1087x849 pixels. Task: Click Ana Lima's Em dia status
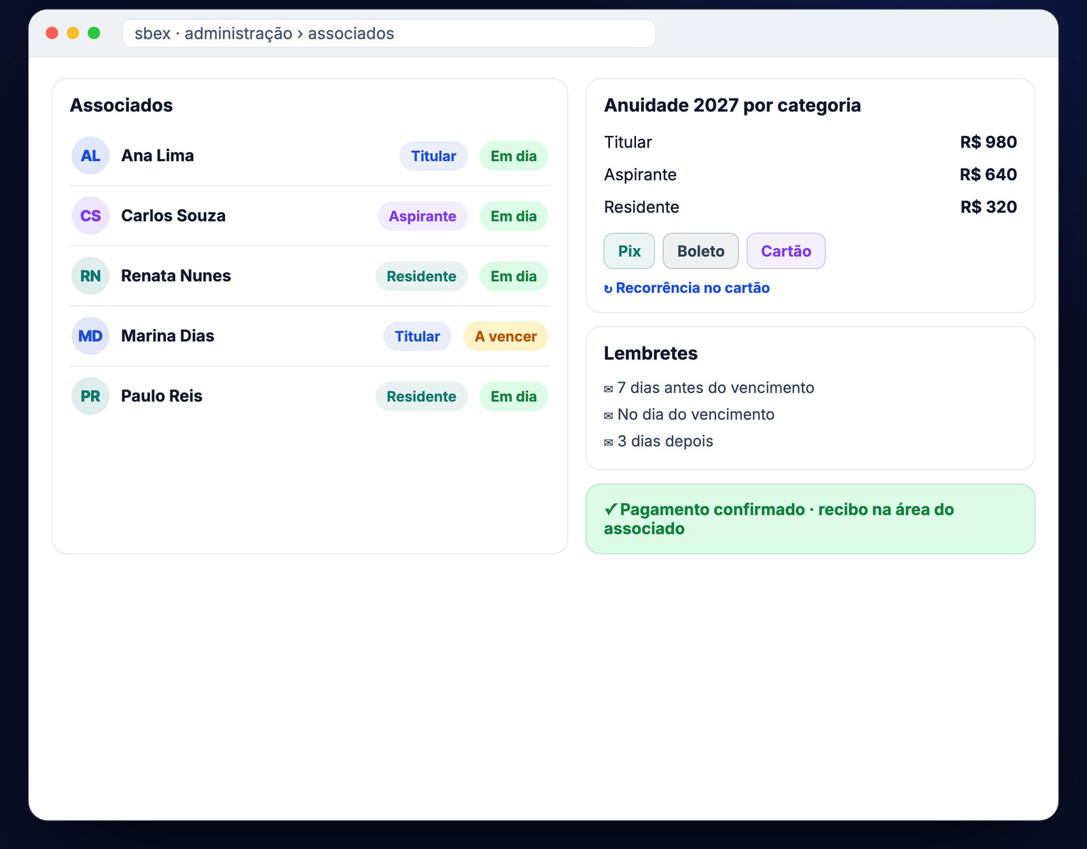click(514, 156)
